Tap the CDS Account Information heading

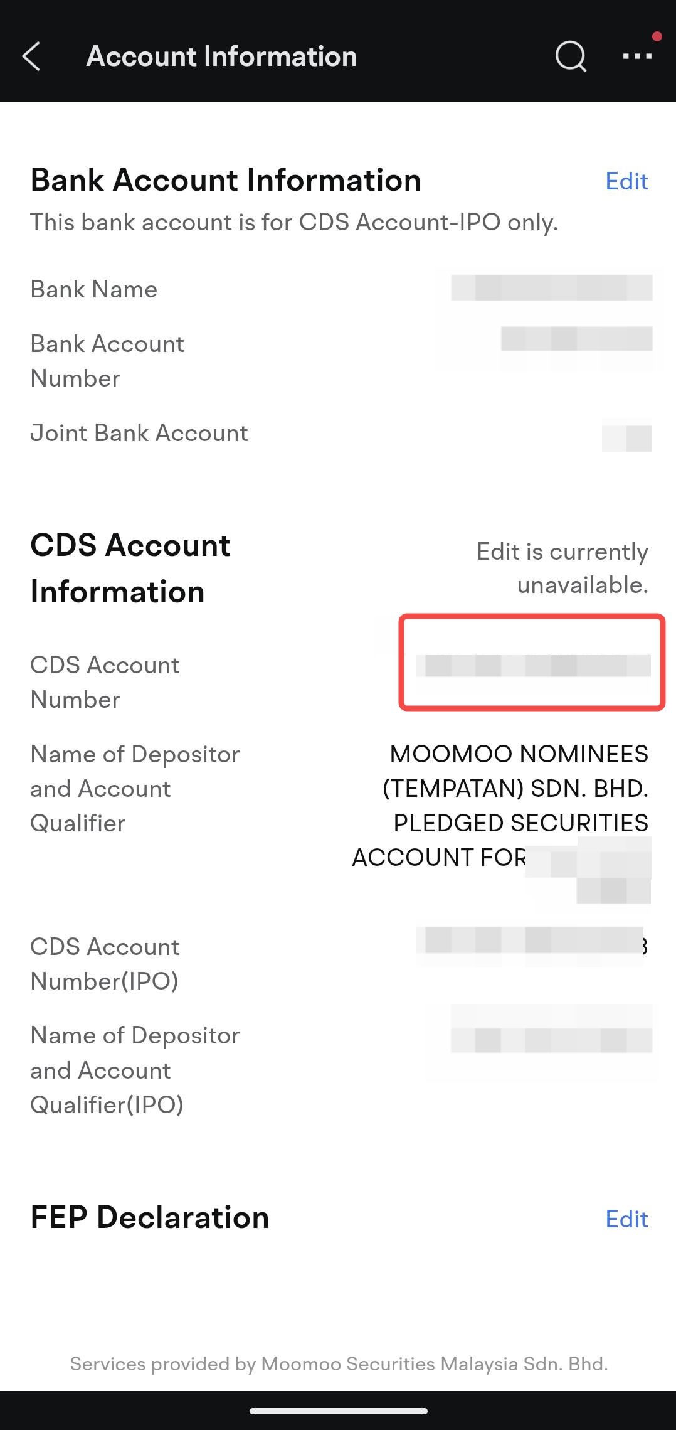pyautogui.click(x=130, y=568)
